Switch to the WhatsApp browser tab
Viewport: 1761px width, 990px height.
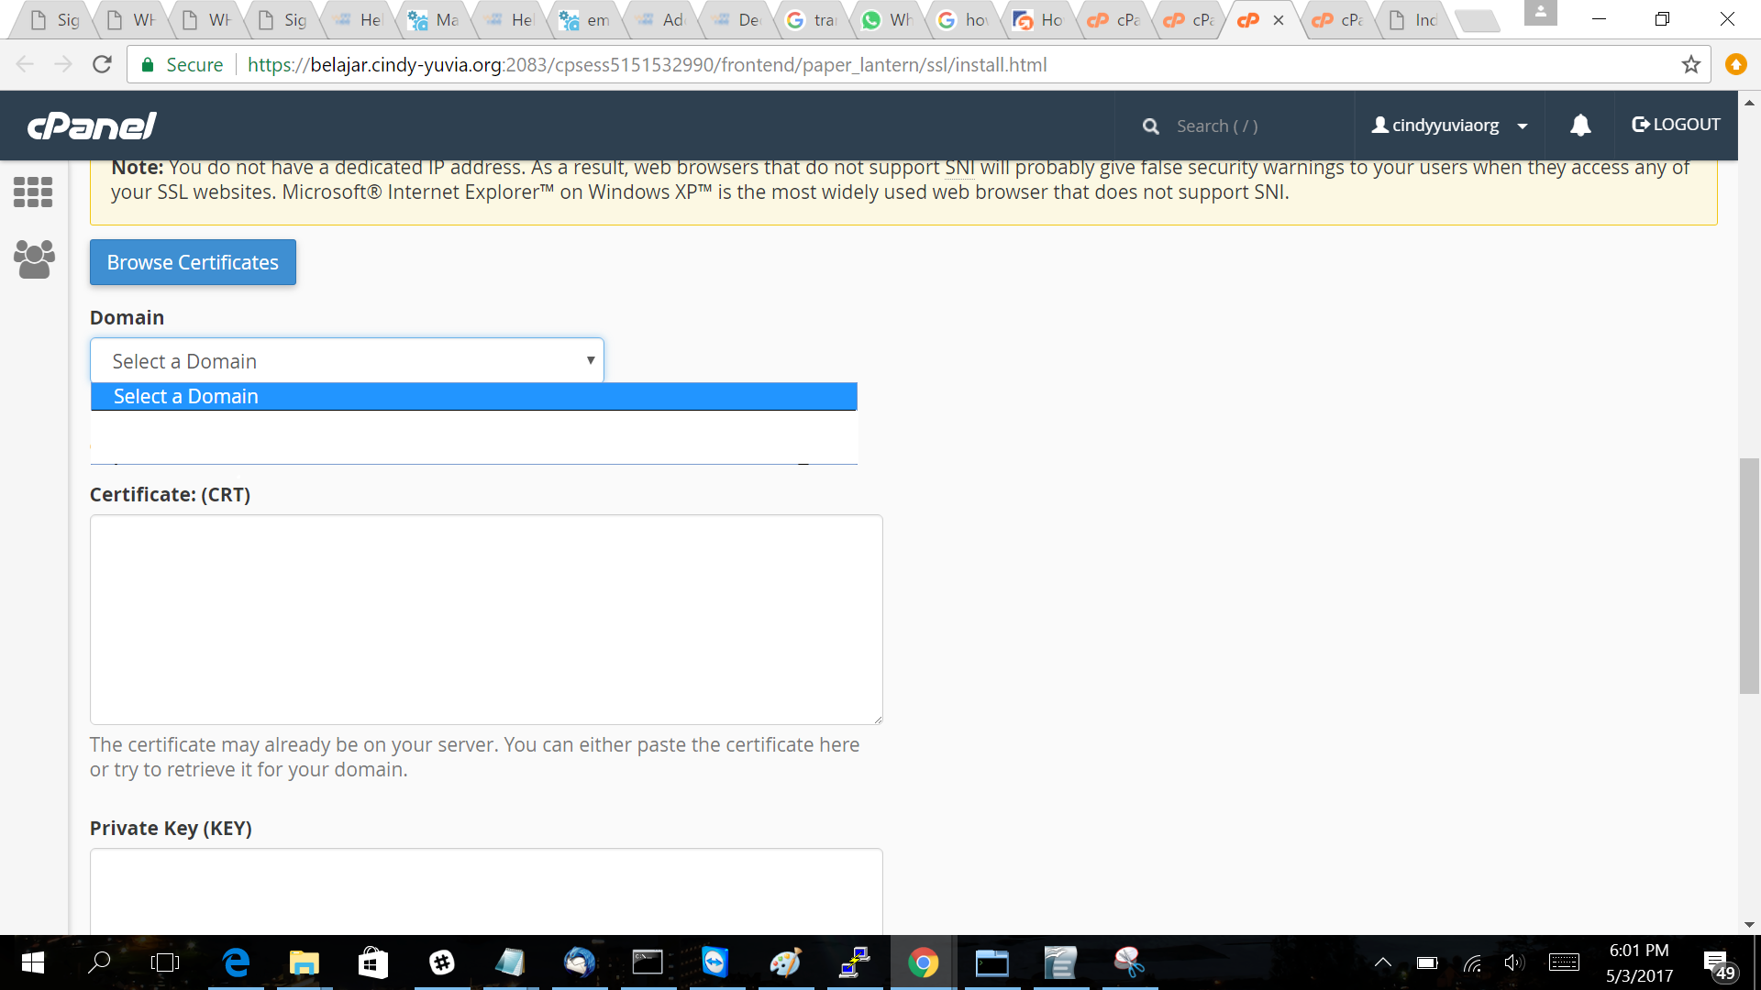click(x=887, y=20)
